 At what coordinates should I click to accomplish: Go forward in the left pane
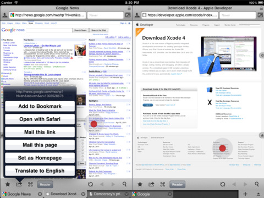coord(113,184)
